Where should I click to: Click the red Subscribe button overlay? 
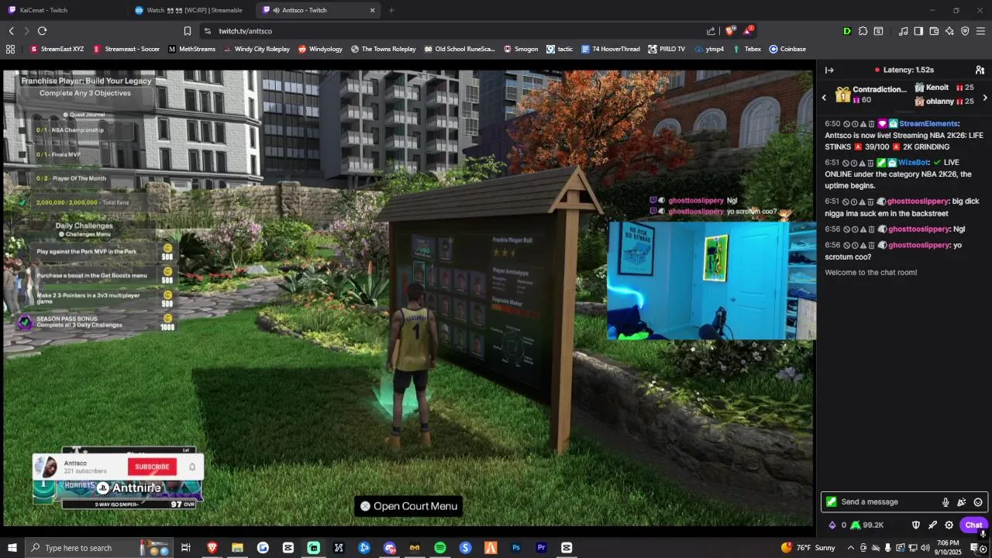pos(152,467)
